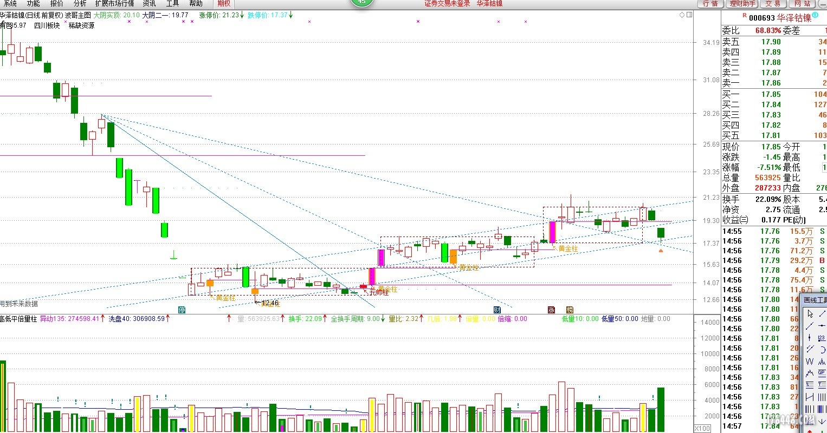Click the 证券交易未登录 login link

(448, 4)
